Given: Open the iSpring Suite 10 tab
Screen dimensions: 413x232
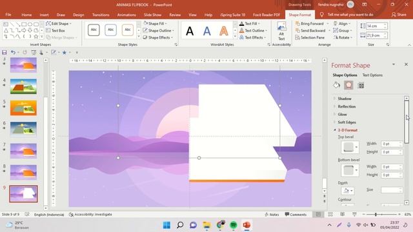Looking at the screenshot, I should [x=232, y=15].
